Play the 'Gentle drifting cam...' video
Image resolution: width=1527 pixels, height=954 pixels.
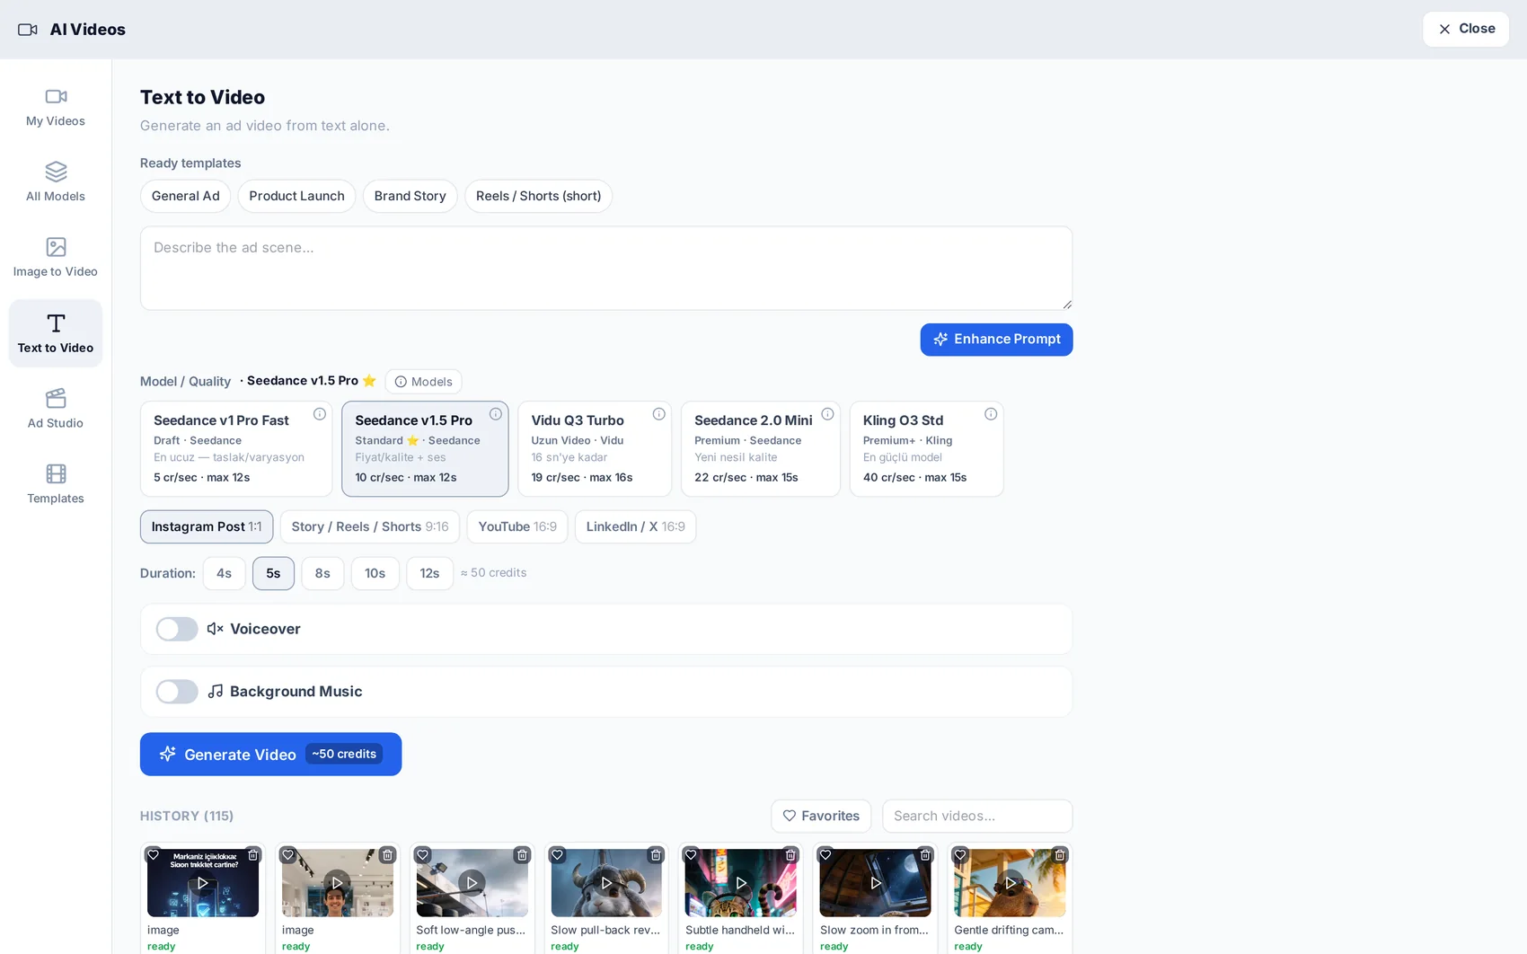tap(1011, 883)
